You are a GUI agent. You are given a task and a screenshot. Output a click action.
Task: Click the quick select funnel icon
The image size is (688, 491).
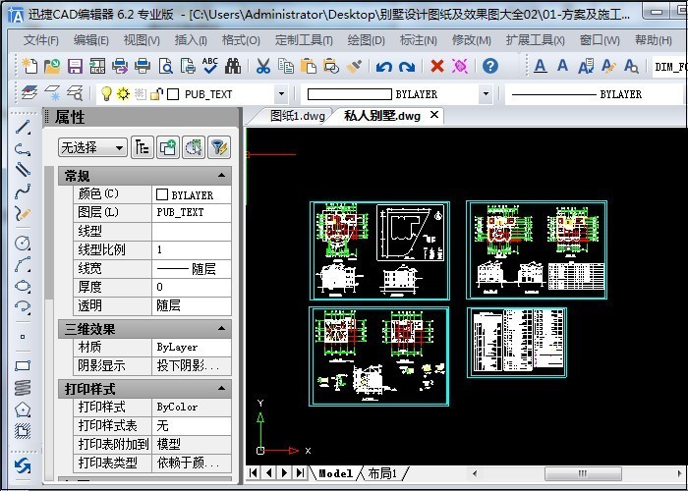point(218,147)
